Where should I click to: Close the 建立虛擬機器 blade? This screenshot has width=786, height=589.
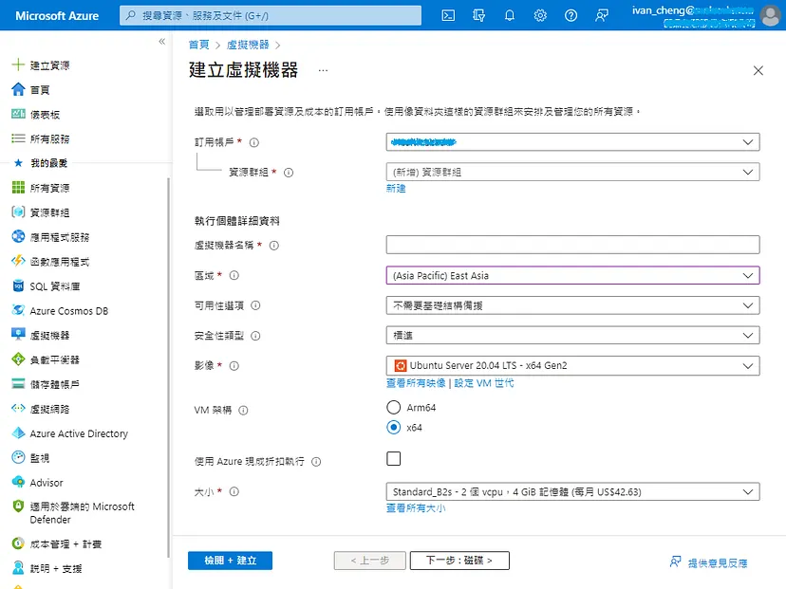click(x=758, y=70)
